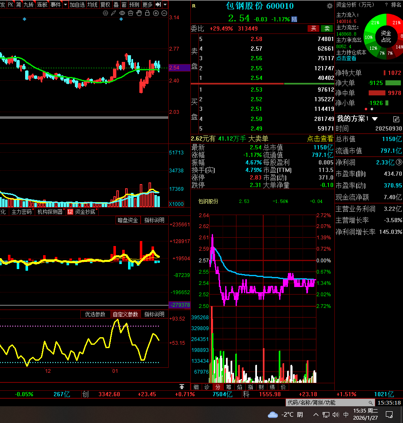Click the green 卖 sell button

point(327,28)
